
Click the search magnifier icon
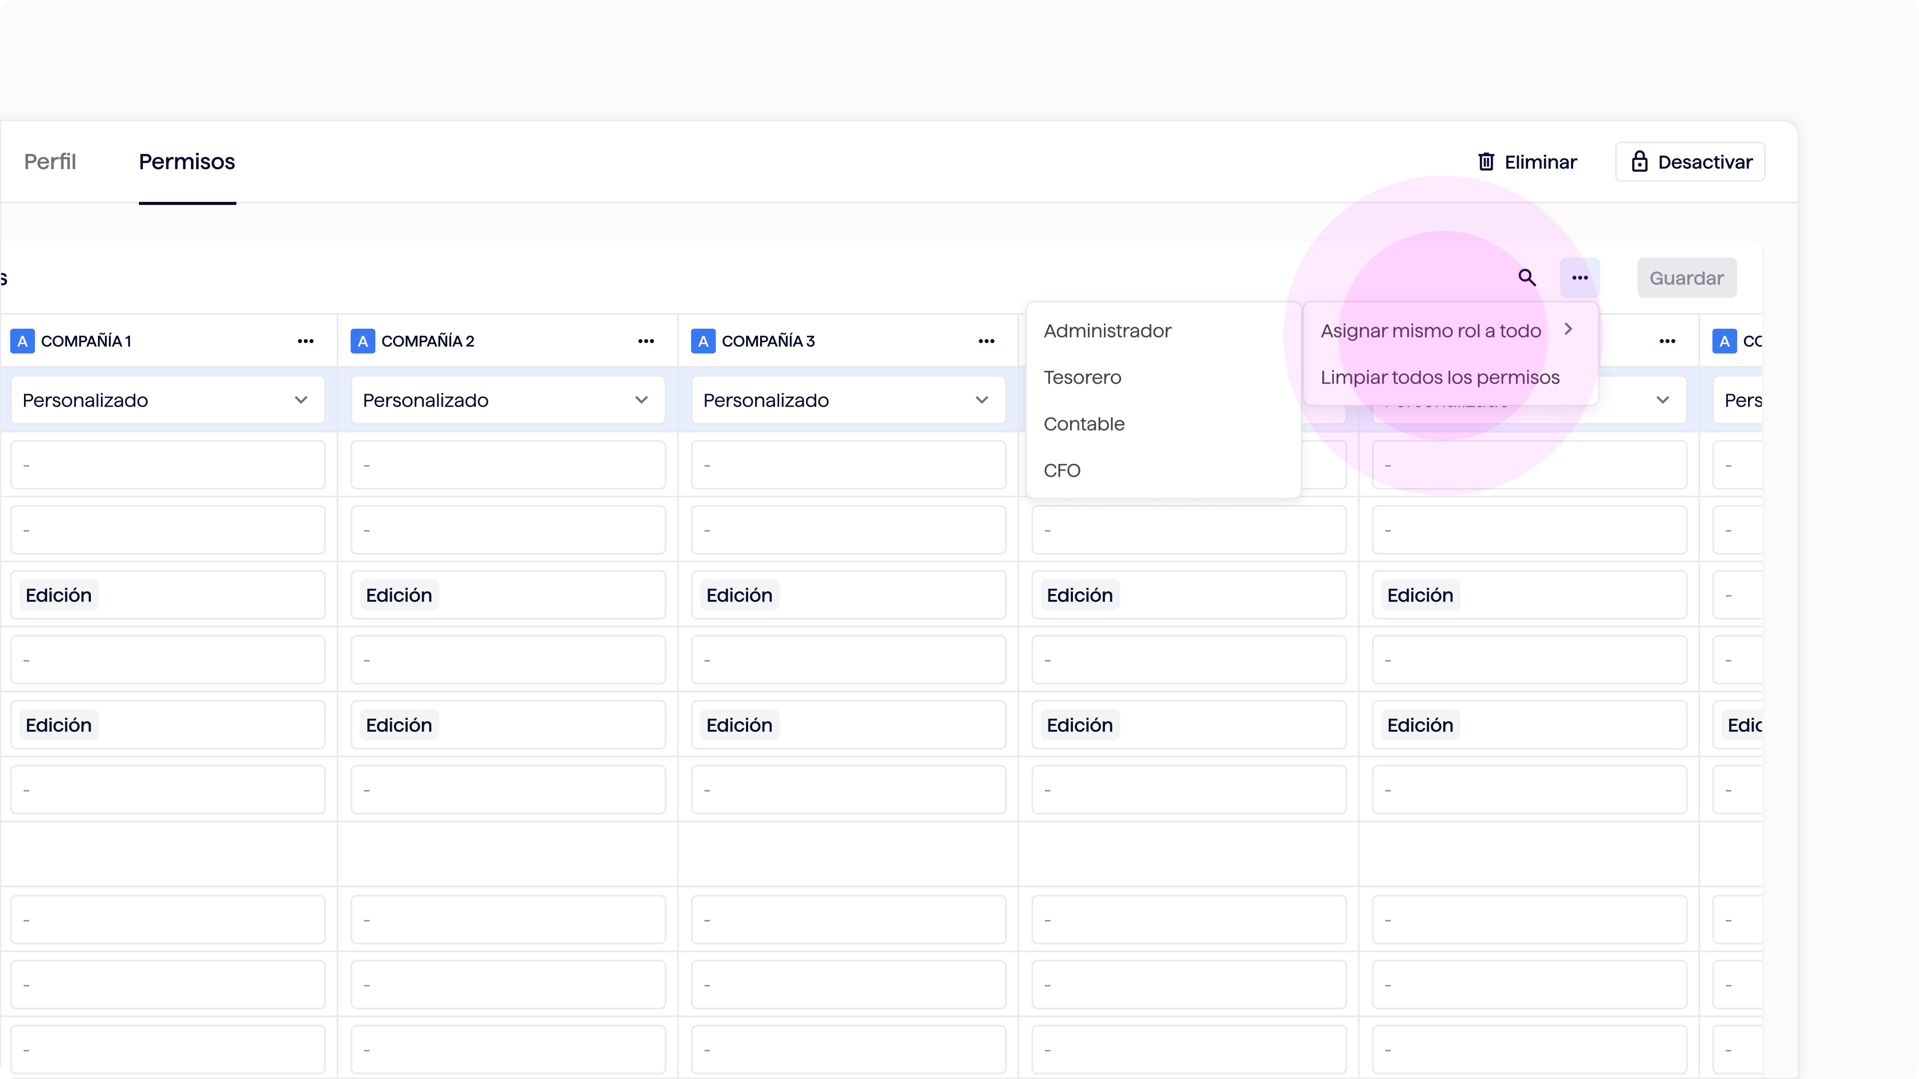click(1526, 278)
